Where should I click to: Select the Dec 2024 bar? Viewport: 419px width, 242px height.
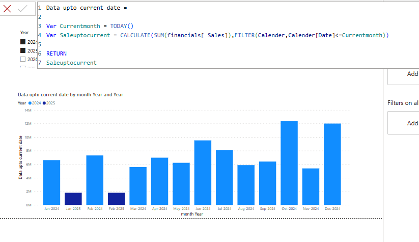[332, 164]
